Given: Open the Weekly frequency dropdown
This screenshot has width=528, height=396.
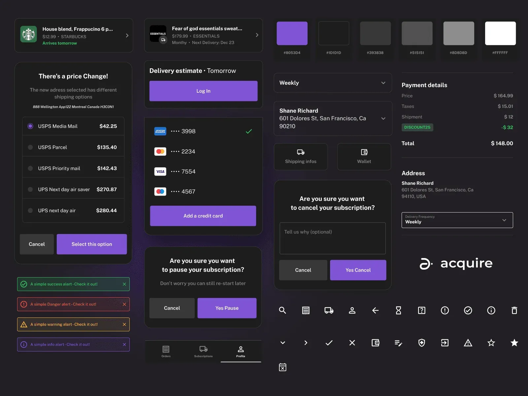Looking at the screenshot, I should [x=333, y=83].
